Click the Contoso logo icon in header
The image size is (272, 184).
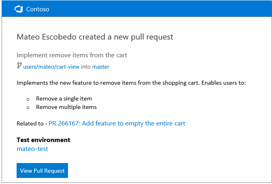18,9
